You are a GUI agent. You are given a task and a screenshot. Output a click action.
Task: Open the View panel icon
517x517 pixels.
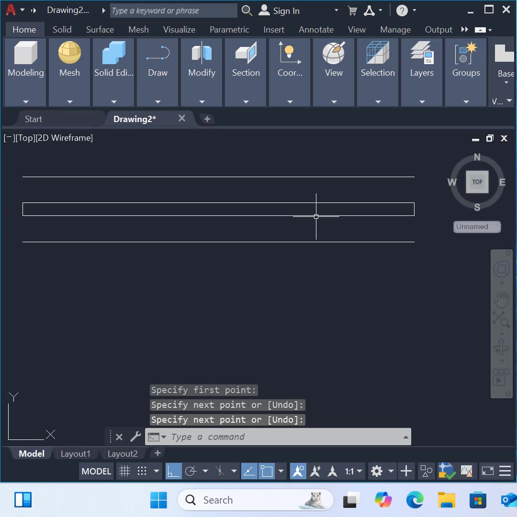pos(334,53)
